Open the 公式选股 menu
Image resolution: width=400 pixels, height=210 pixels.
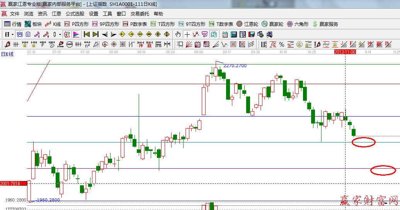point(75,14)
